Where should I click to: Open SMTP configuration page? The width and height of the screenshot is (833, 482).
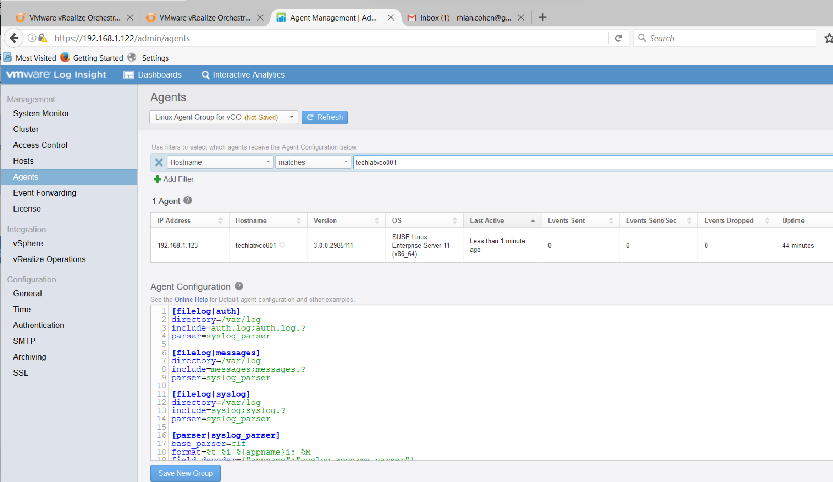[24, 341]
